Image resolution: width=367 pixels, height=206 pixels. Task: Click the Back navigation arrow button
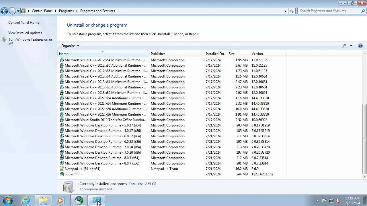click(x=4, y=11)
